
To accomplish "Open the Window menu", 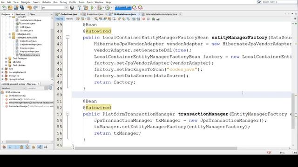I will [99, 2].
